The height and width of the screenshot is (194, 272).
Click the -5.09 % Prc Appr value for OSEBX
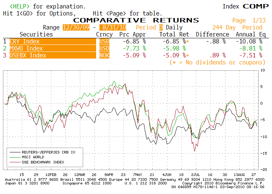[135, 55]
